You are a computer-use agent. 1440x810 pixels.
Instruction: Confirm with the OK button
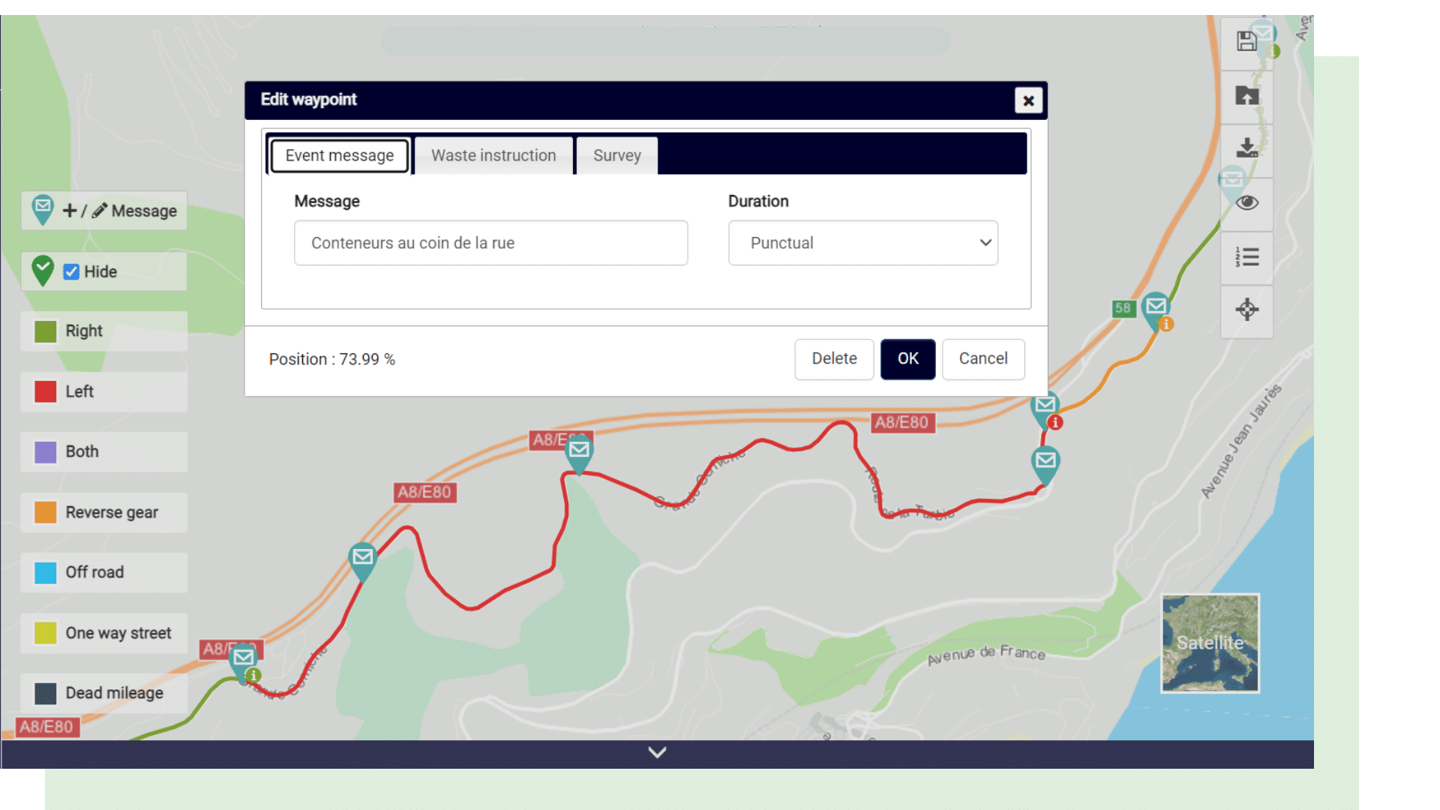(x=907, y=358)
